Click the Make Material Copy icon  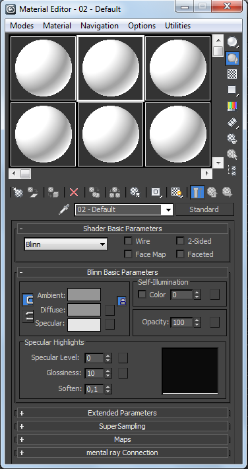click(94, 192)
